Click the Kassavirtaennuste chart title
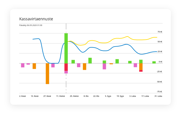The height and width of the screenshot is (116, 181). click(x=36, y=19)
